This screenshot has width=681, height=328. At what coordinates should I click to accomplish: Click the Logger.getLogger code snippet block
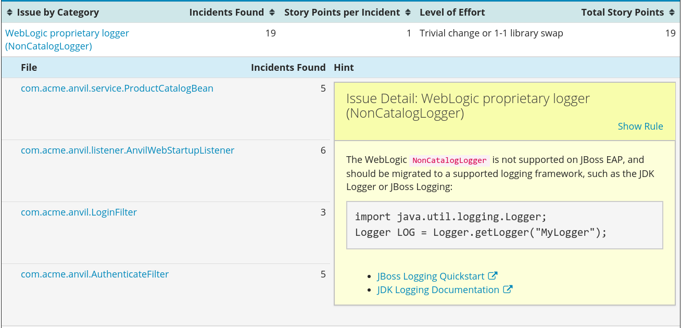pos(505,225)
